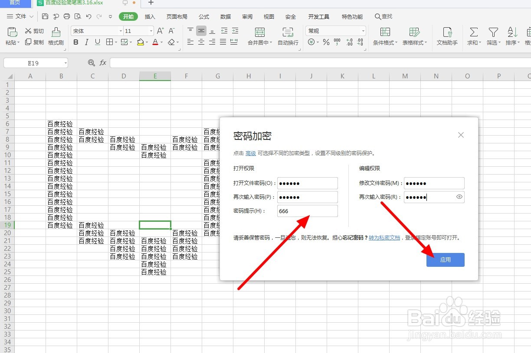Image resolution: width=531 pixels, height=353 pixels.
Task: Click the Redo arrow
Action: pos(99,16)
